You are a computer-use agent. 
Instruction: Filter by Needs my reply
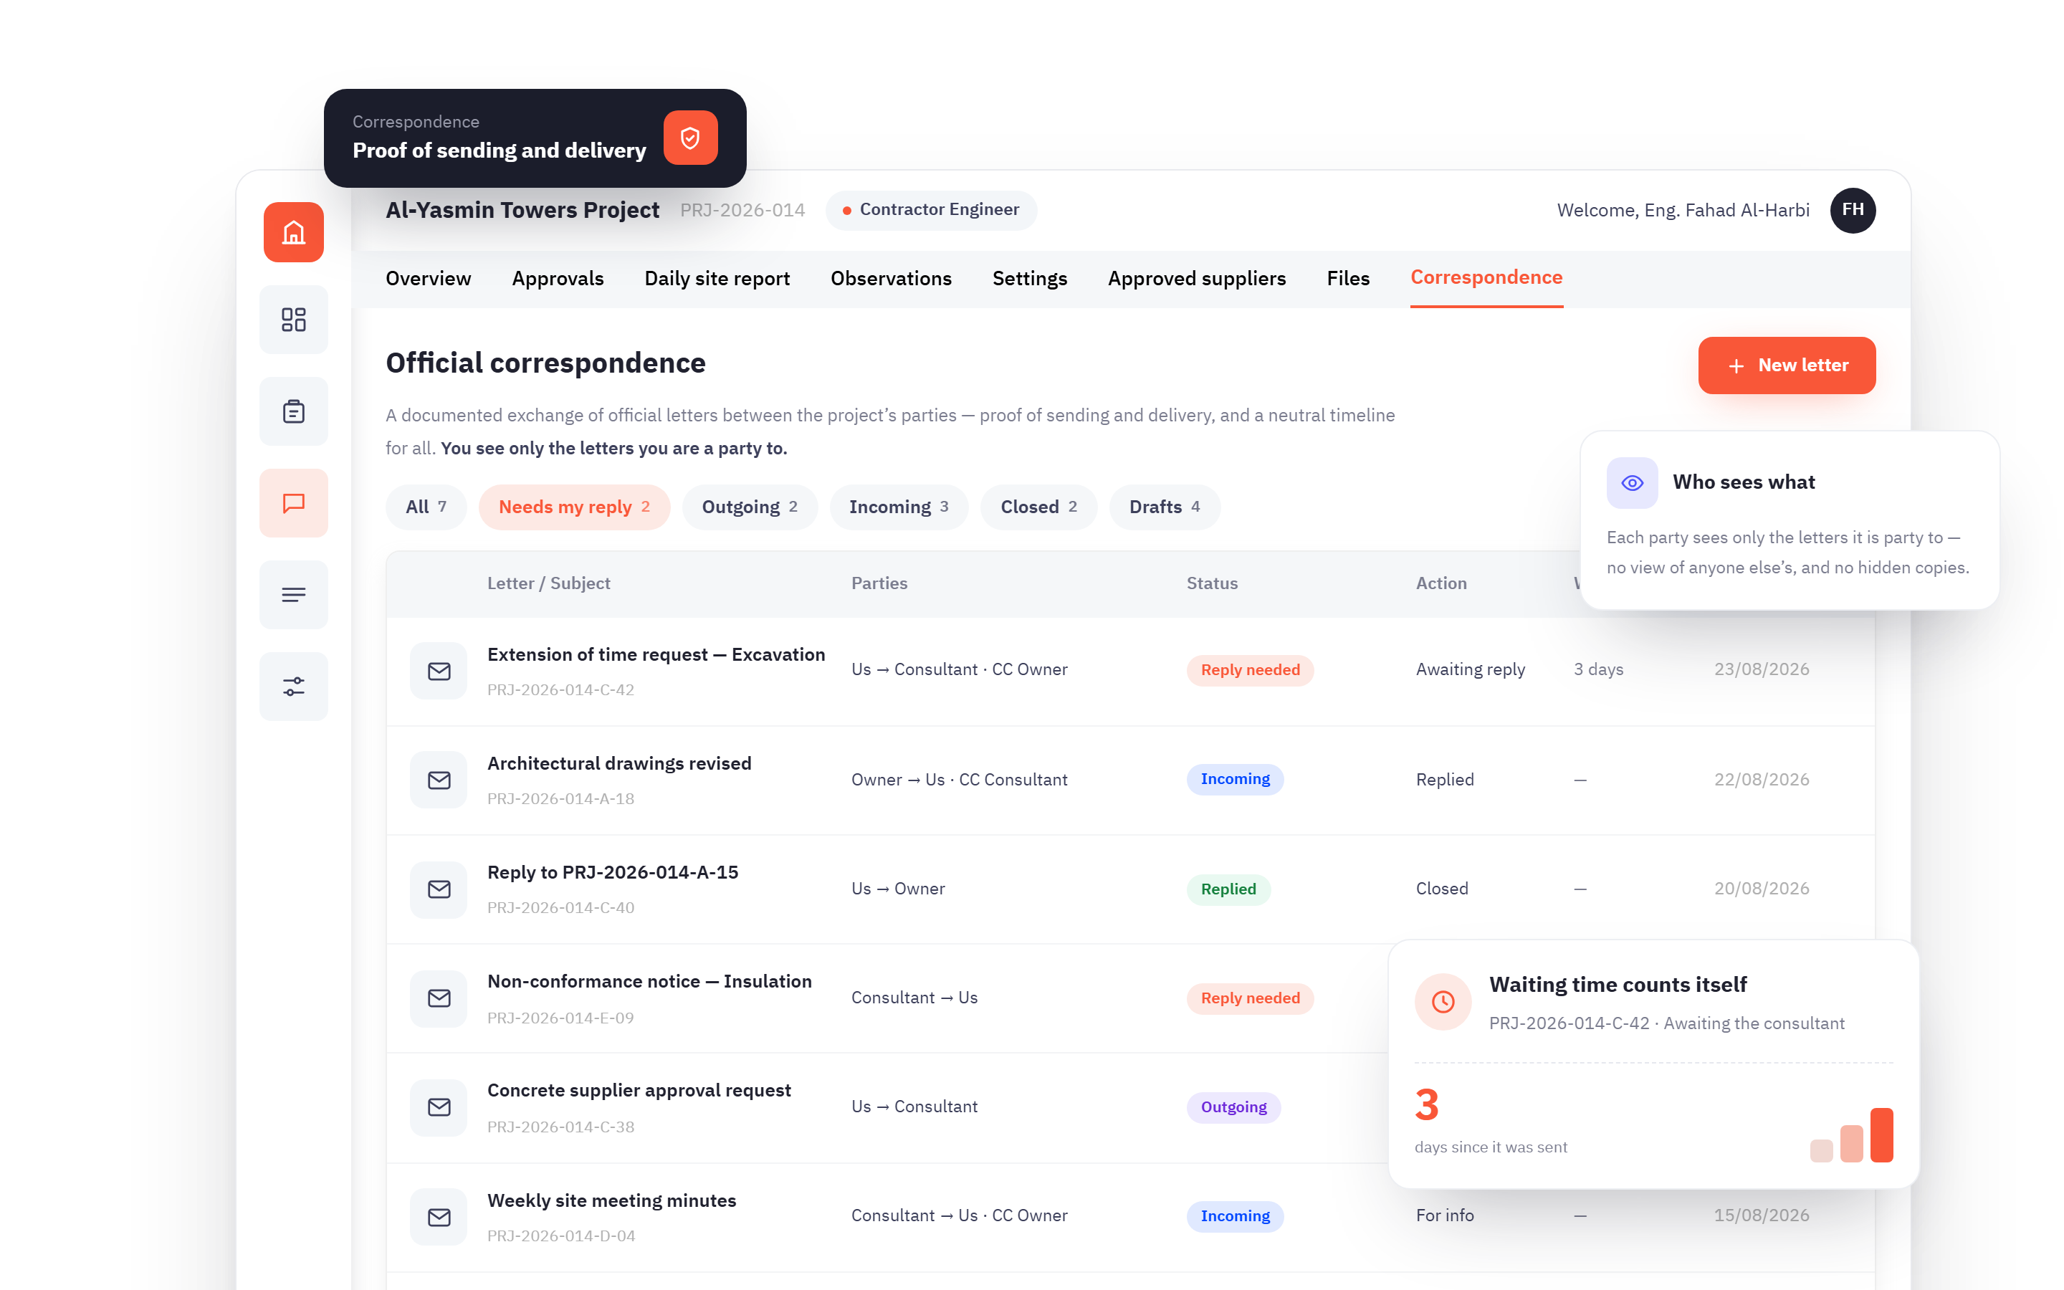tap(574, 507)
